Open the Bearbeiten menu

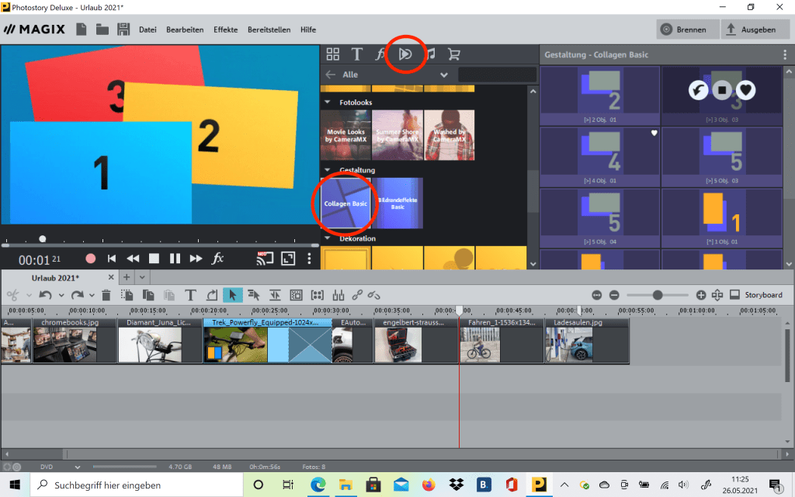tap(185, 30)
